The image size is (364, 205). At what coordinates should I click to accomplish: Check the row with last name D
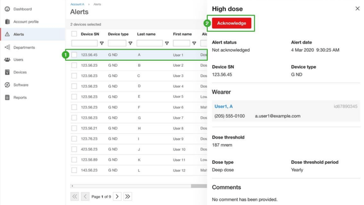[x=74, y=86]
